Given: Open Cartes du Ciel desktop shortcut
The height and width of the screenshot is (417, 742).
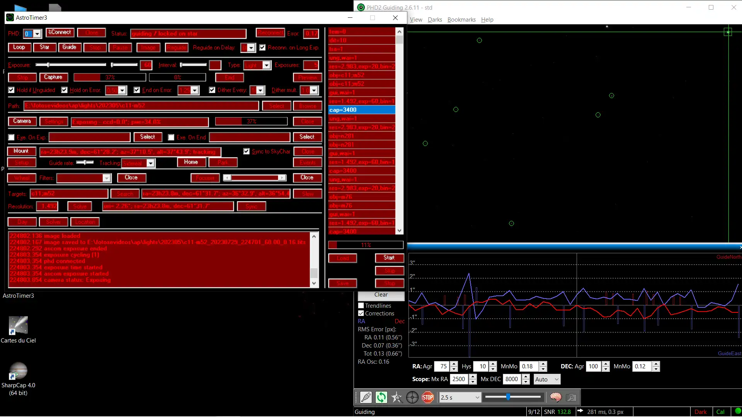Looking at the screenshot, I should pos(18,330).
